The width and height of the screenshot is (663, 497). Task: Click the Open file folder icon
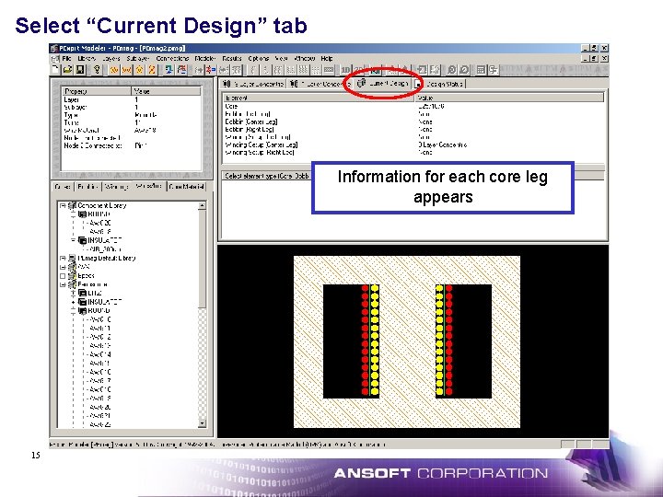67,69
